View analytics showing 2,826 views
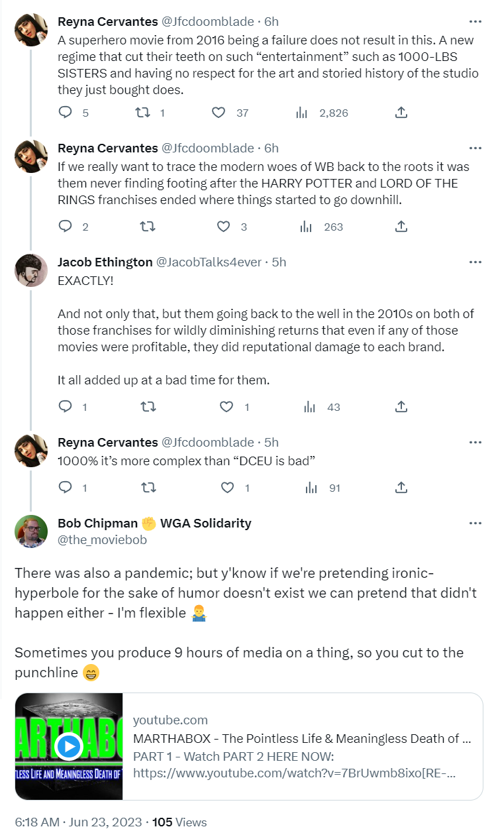 coord(302,113)
